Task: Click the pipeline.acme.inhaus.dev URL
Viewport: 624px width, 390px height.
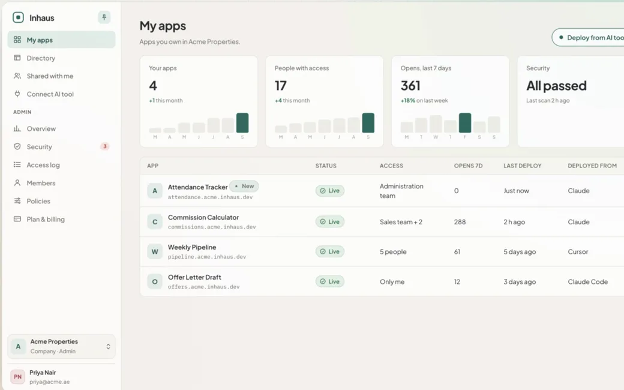Action: point(207,257)
